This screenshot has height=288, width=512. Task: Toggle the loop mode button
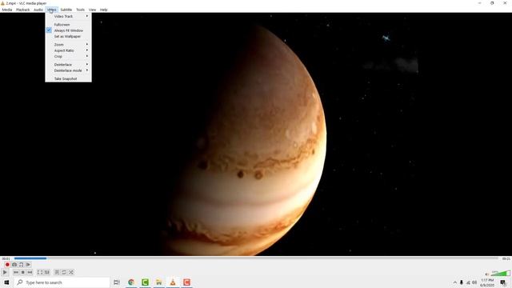coord(64,272)
